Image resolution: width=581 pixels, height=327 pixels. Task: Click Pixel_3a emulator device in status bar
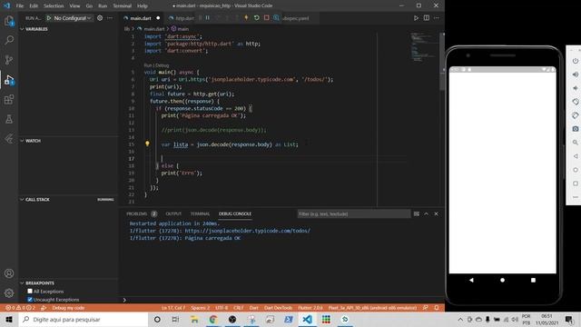(372, 308)
